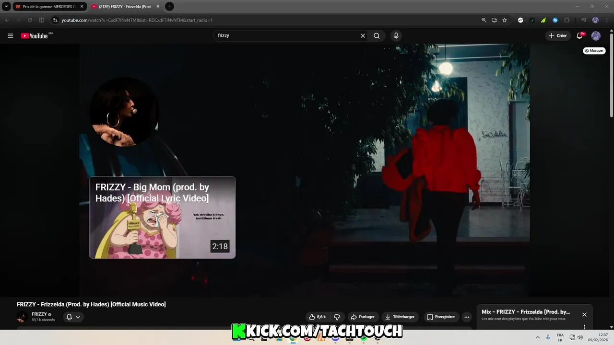Select the FRIZZY - Frizzelda browser tab

pyautogui.click(x=125, y=7)
